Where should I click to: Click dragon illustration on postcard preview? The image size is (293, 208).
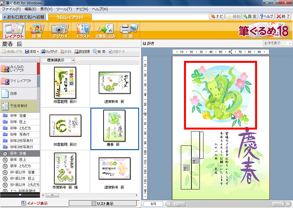220,95
